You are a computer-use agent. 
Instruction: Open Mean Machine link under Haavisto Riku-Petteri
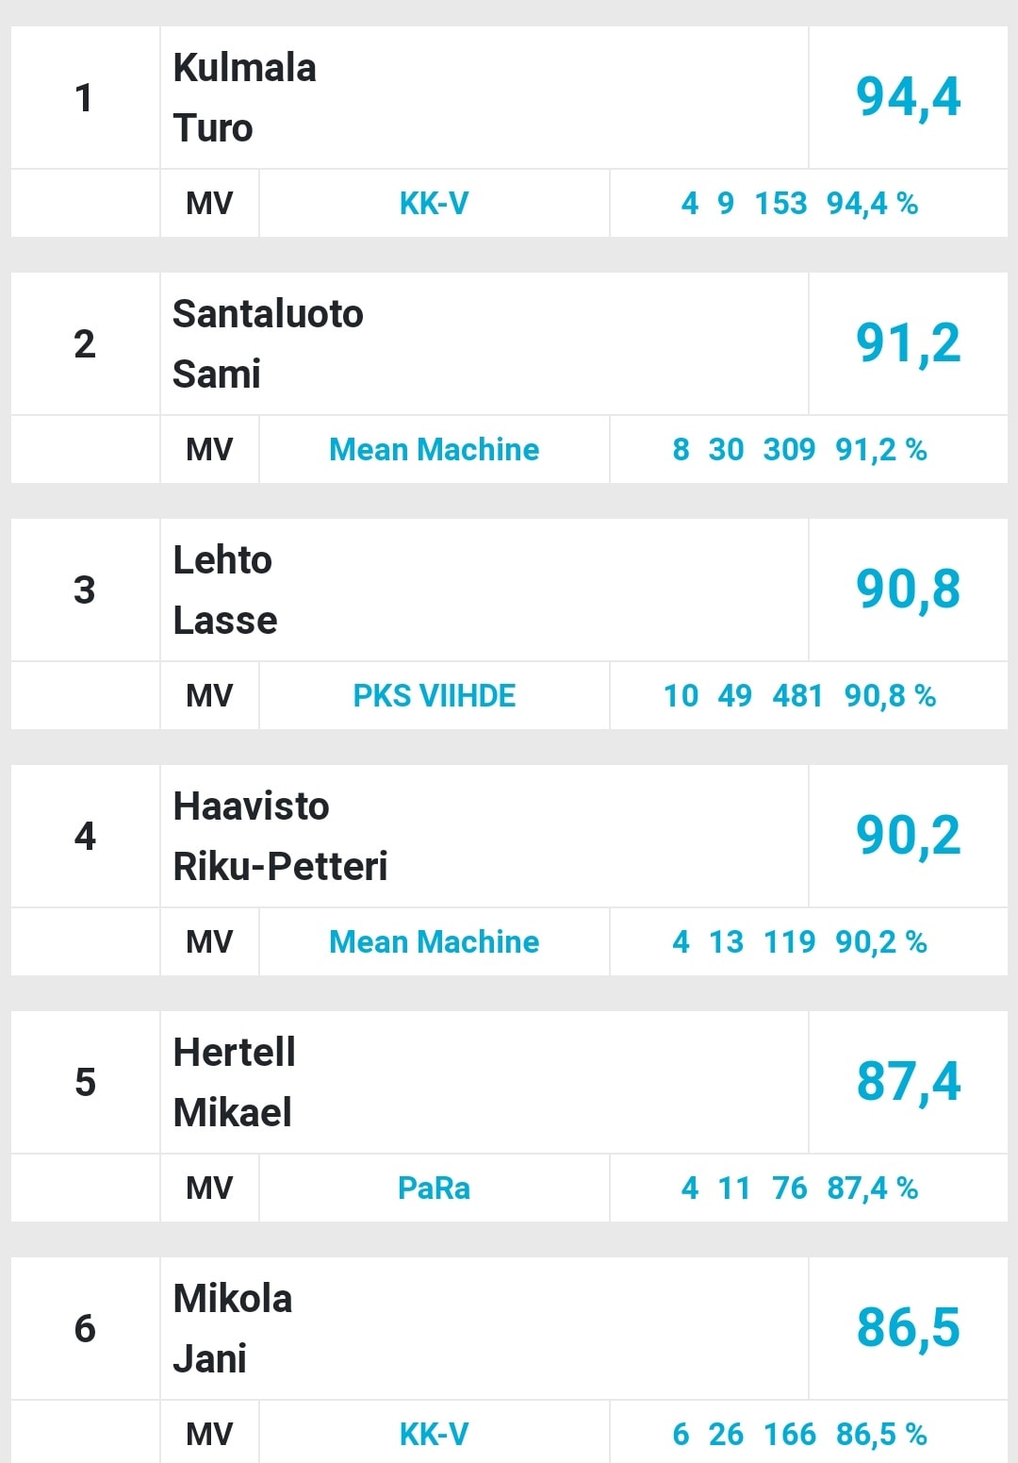pyautogui.click(x=434, y=942)
